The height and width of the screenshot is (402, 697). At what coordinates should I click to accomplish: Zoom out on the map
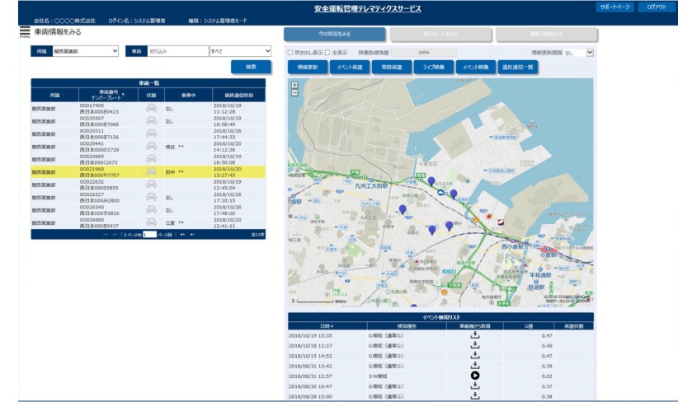tap(294, 93)
